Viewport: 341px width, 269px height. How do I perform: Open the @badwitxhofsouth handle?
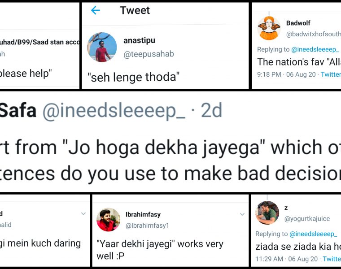[x=313, y=34]
